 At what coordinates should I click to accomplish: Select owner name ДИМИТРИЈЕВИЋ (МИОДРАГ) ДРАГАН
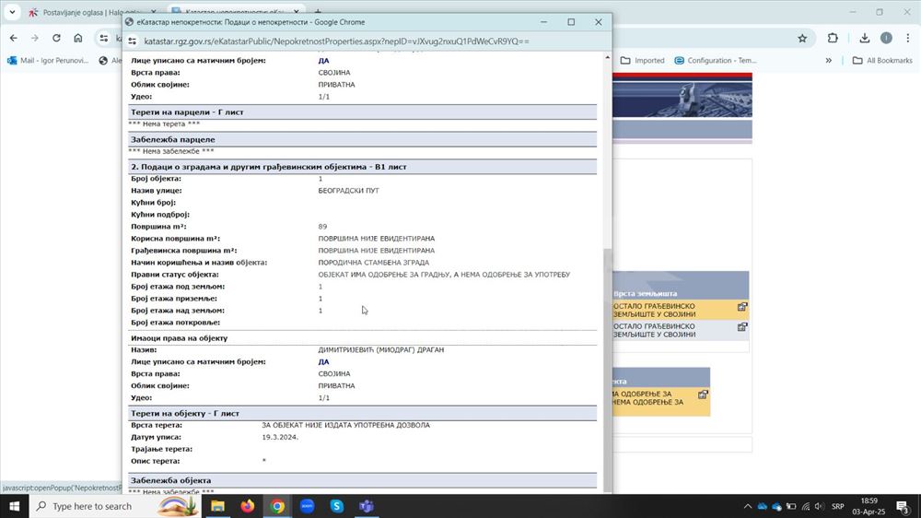pos(380,350)
